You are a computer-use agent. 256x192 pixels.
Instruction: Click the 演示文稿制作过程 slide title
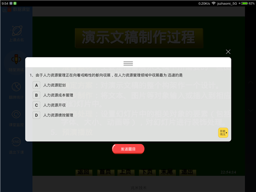(139, 38)
